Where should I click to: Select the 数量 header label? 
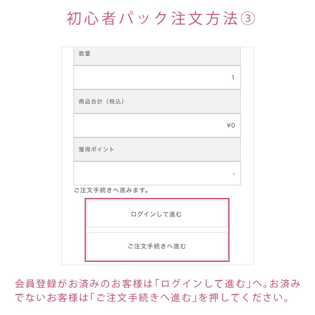[x=85, y=54]
